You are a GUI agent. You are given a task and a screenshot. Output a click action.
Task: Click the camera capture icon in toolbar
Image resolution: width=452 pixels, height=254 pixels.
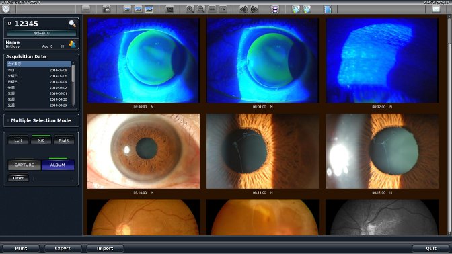point(106,9)
